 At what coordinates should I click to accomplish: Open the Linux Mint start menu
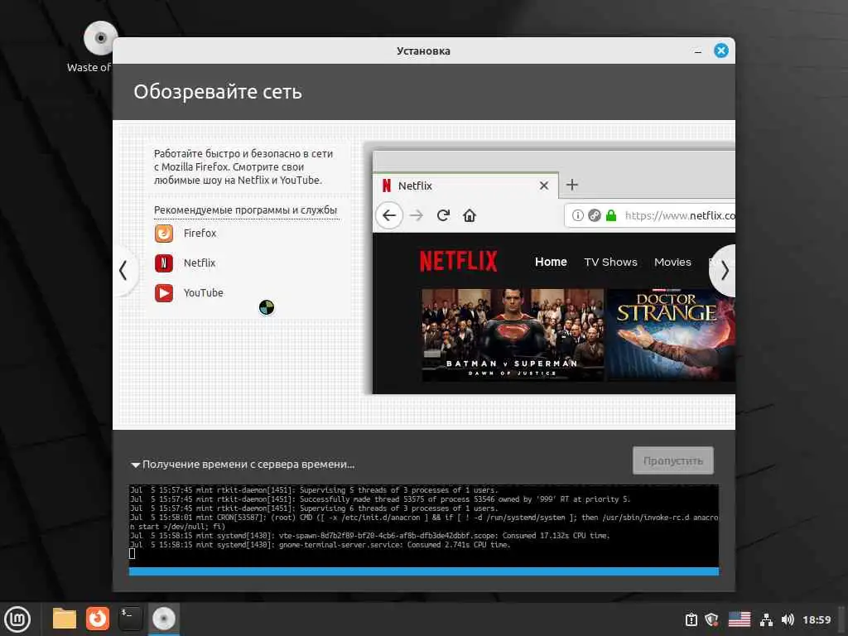pos(17,619)
